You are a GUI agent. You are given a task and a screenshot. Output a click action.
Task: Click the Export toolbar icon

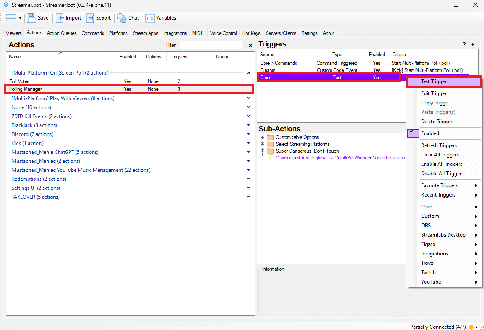(91, 18)
